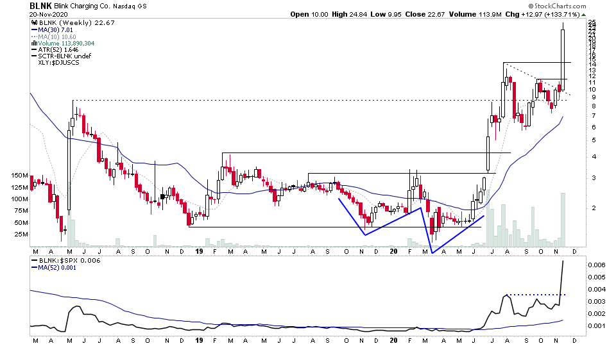
Task: Click the 125M volume axis label
Action: pyautogui.click(x=20, y=187)
